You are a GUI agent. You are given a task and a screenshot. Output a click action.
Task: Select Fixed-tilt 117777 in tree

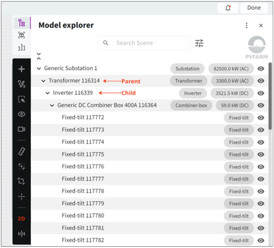pyautogui.click(x=83, y=179)
